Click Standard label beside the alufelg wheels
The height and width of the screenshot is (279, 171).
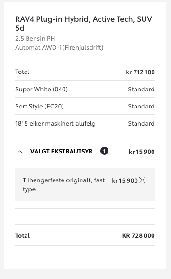click(141, 123)
